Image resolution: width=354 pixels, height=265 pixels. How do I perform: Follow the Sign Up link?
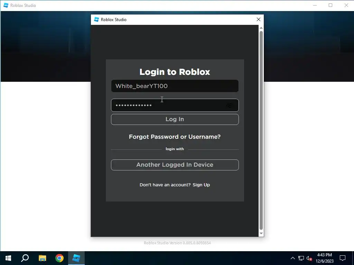point(201,185)
